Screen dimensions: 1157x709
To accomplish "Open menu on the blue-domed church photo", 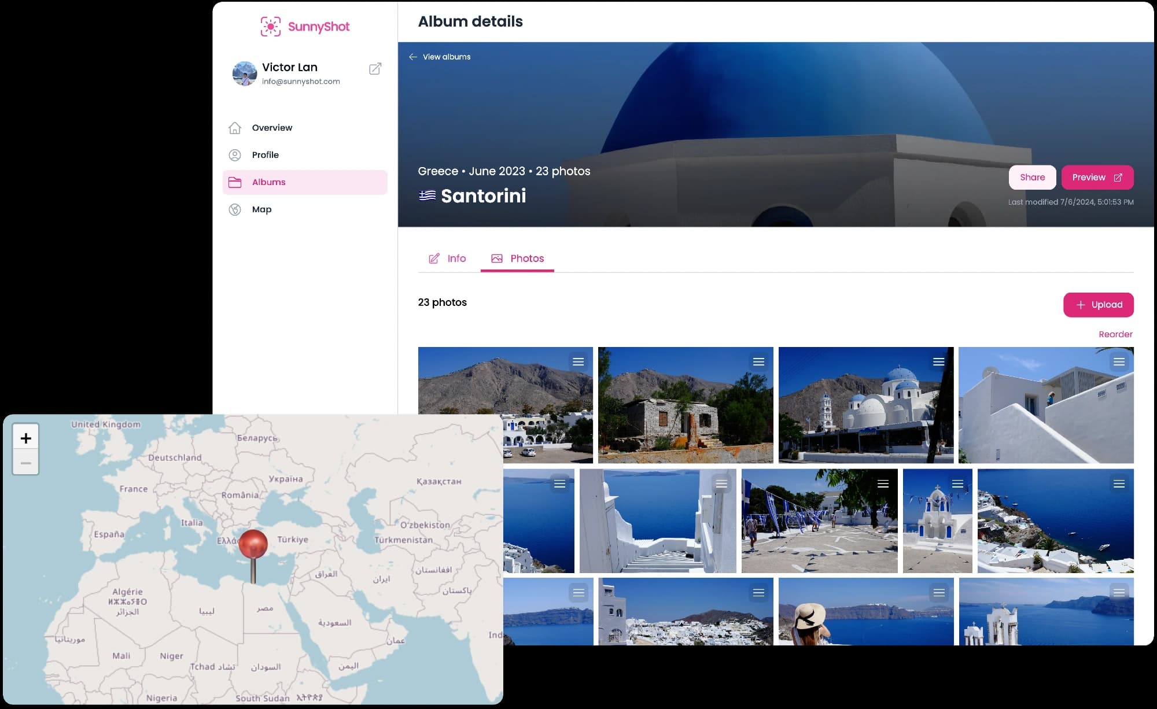I will (x=938, y=362).
